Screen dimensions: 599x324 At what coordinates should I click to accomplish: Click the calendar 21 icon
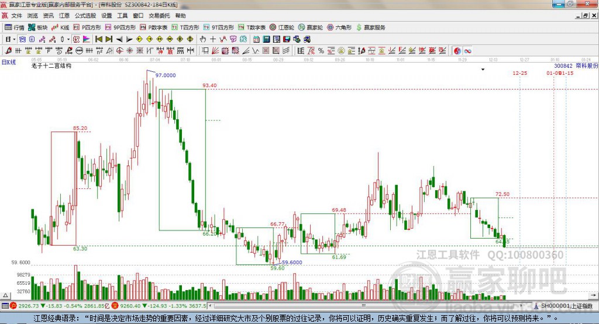[x=256, y=39]
